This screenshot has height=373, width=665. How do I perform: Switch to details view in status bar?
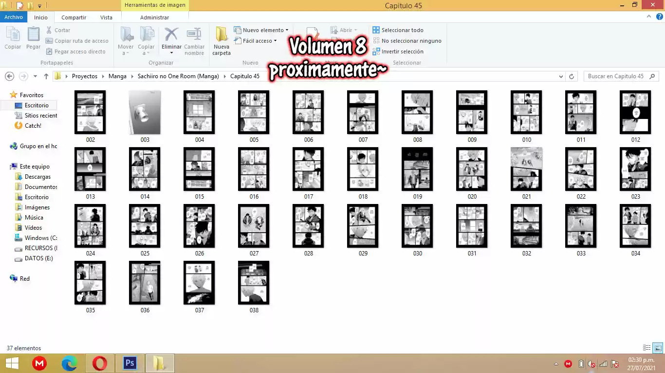(x=647, y=348)
